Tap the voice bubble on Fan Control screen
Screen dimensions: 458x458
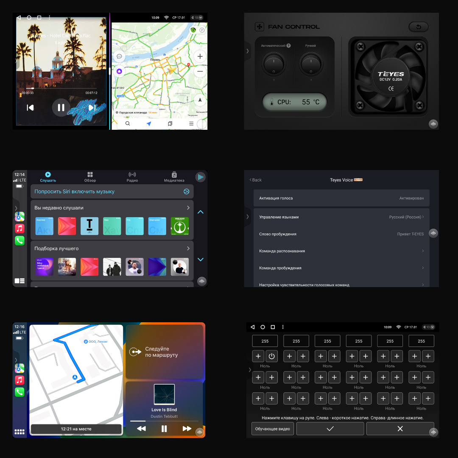(433, 124)
